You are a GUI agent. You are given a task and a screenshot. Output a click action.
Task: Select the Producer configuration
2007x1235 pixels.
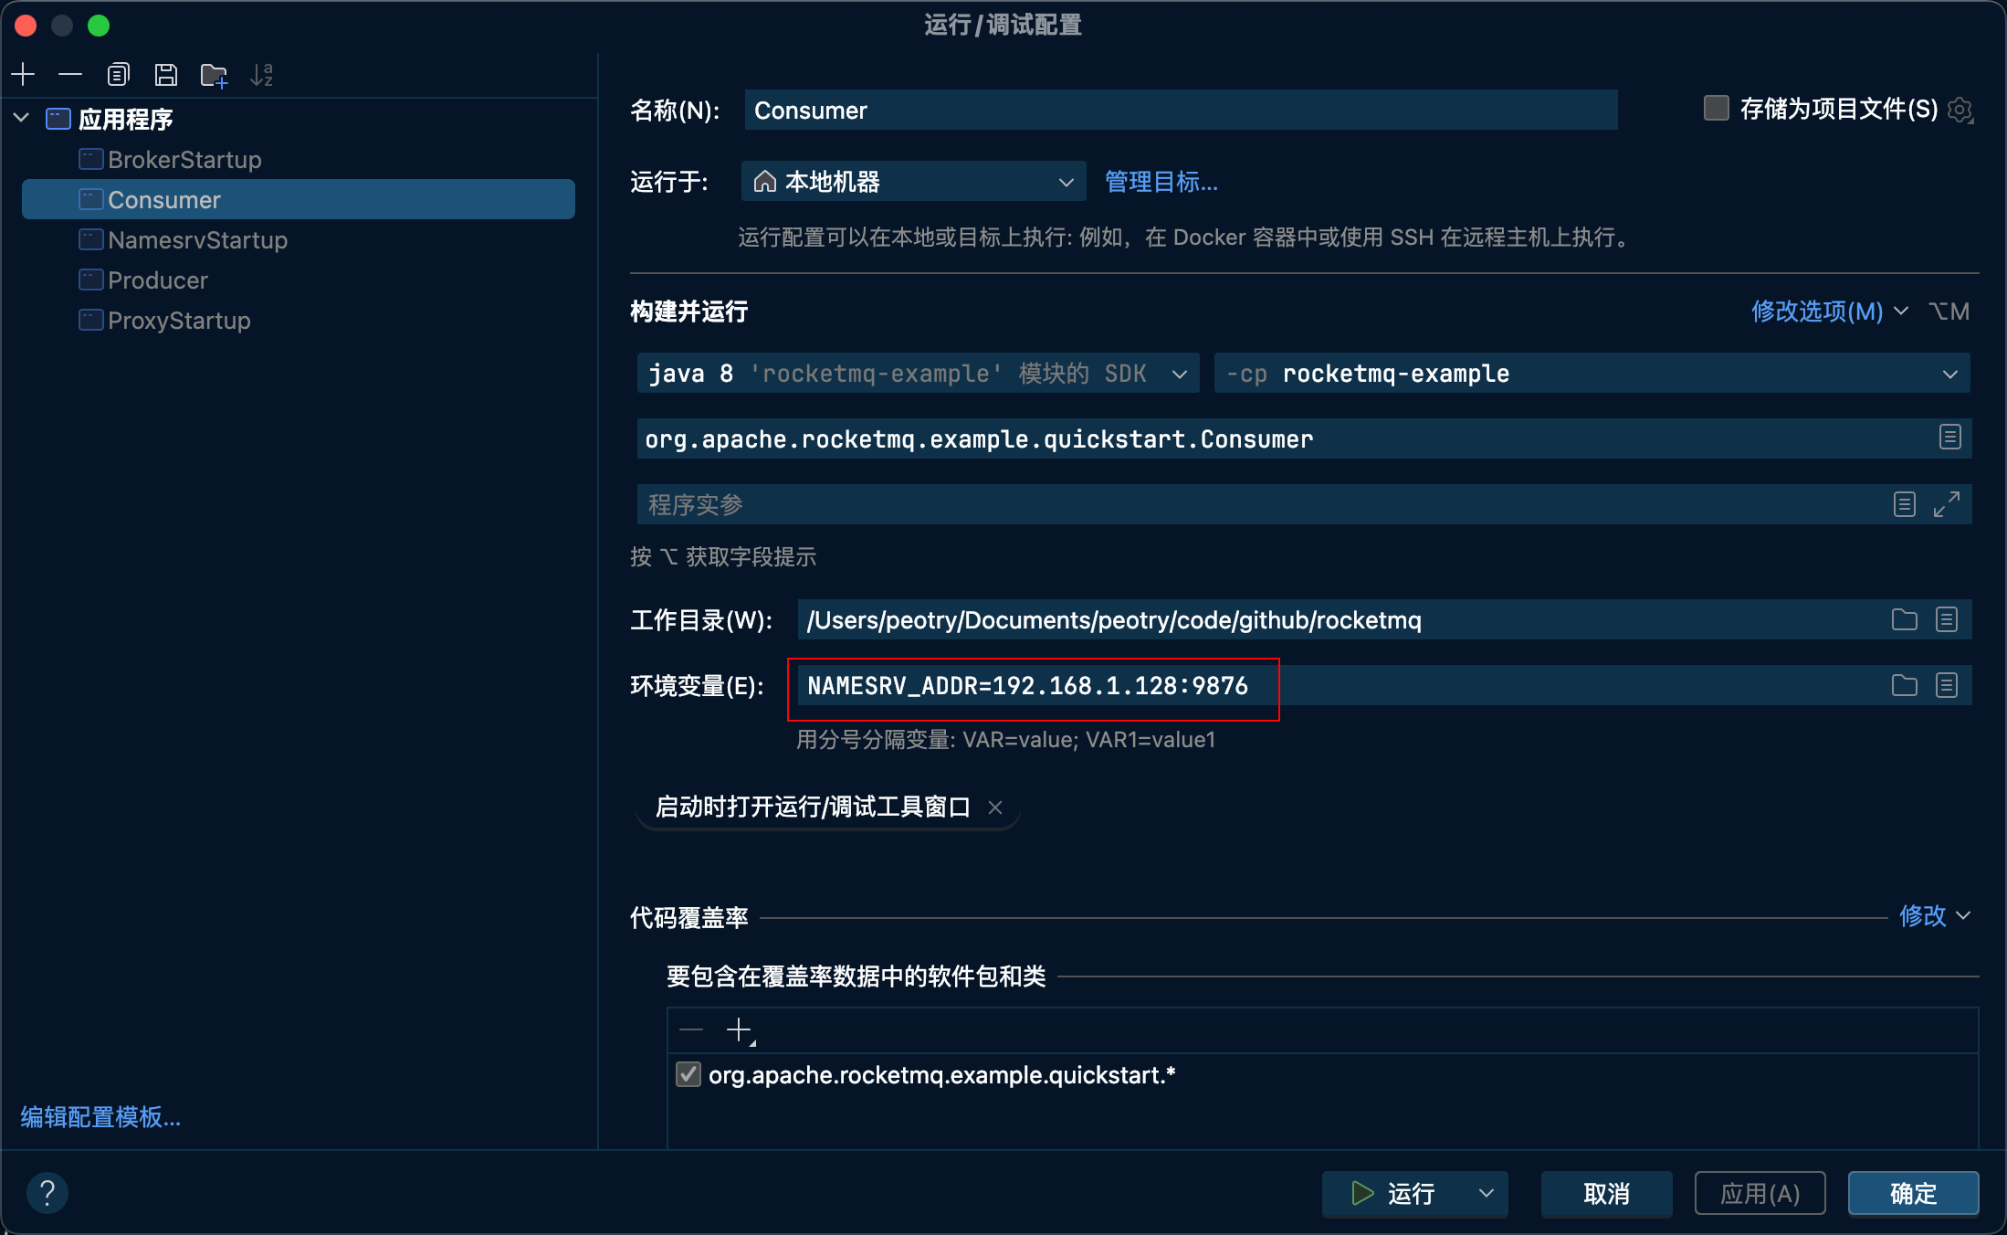[157, 280]
